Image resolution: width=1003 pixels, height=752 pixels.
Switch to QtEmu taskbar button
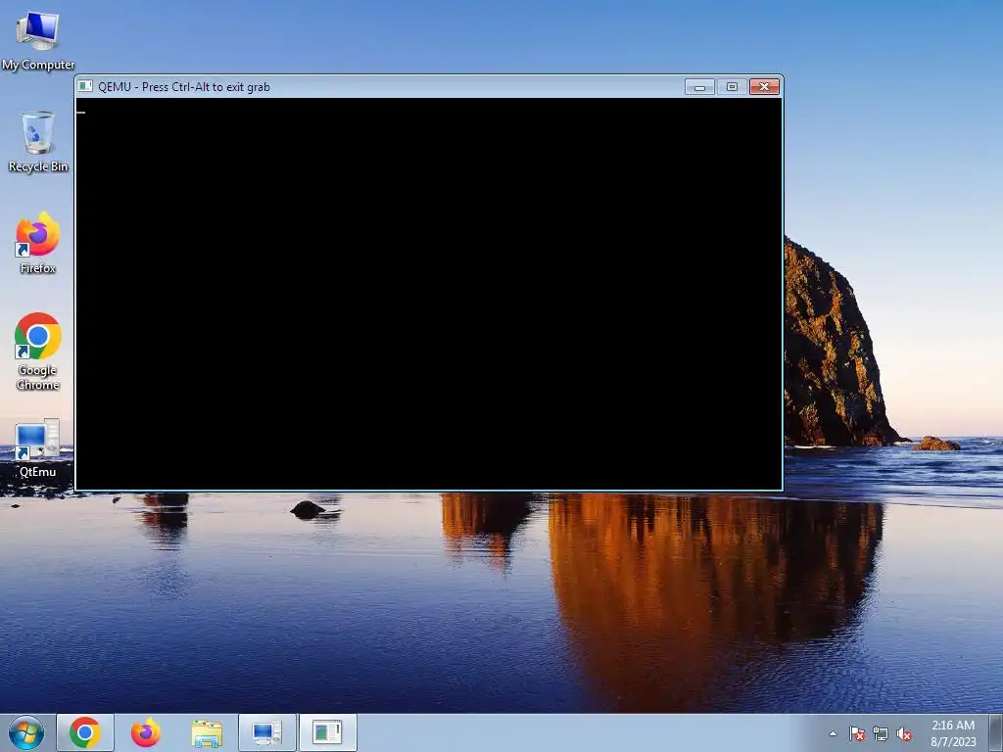click(267, 732)
